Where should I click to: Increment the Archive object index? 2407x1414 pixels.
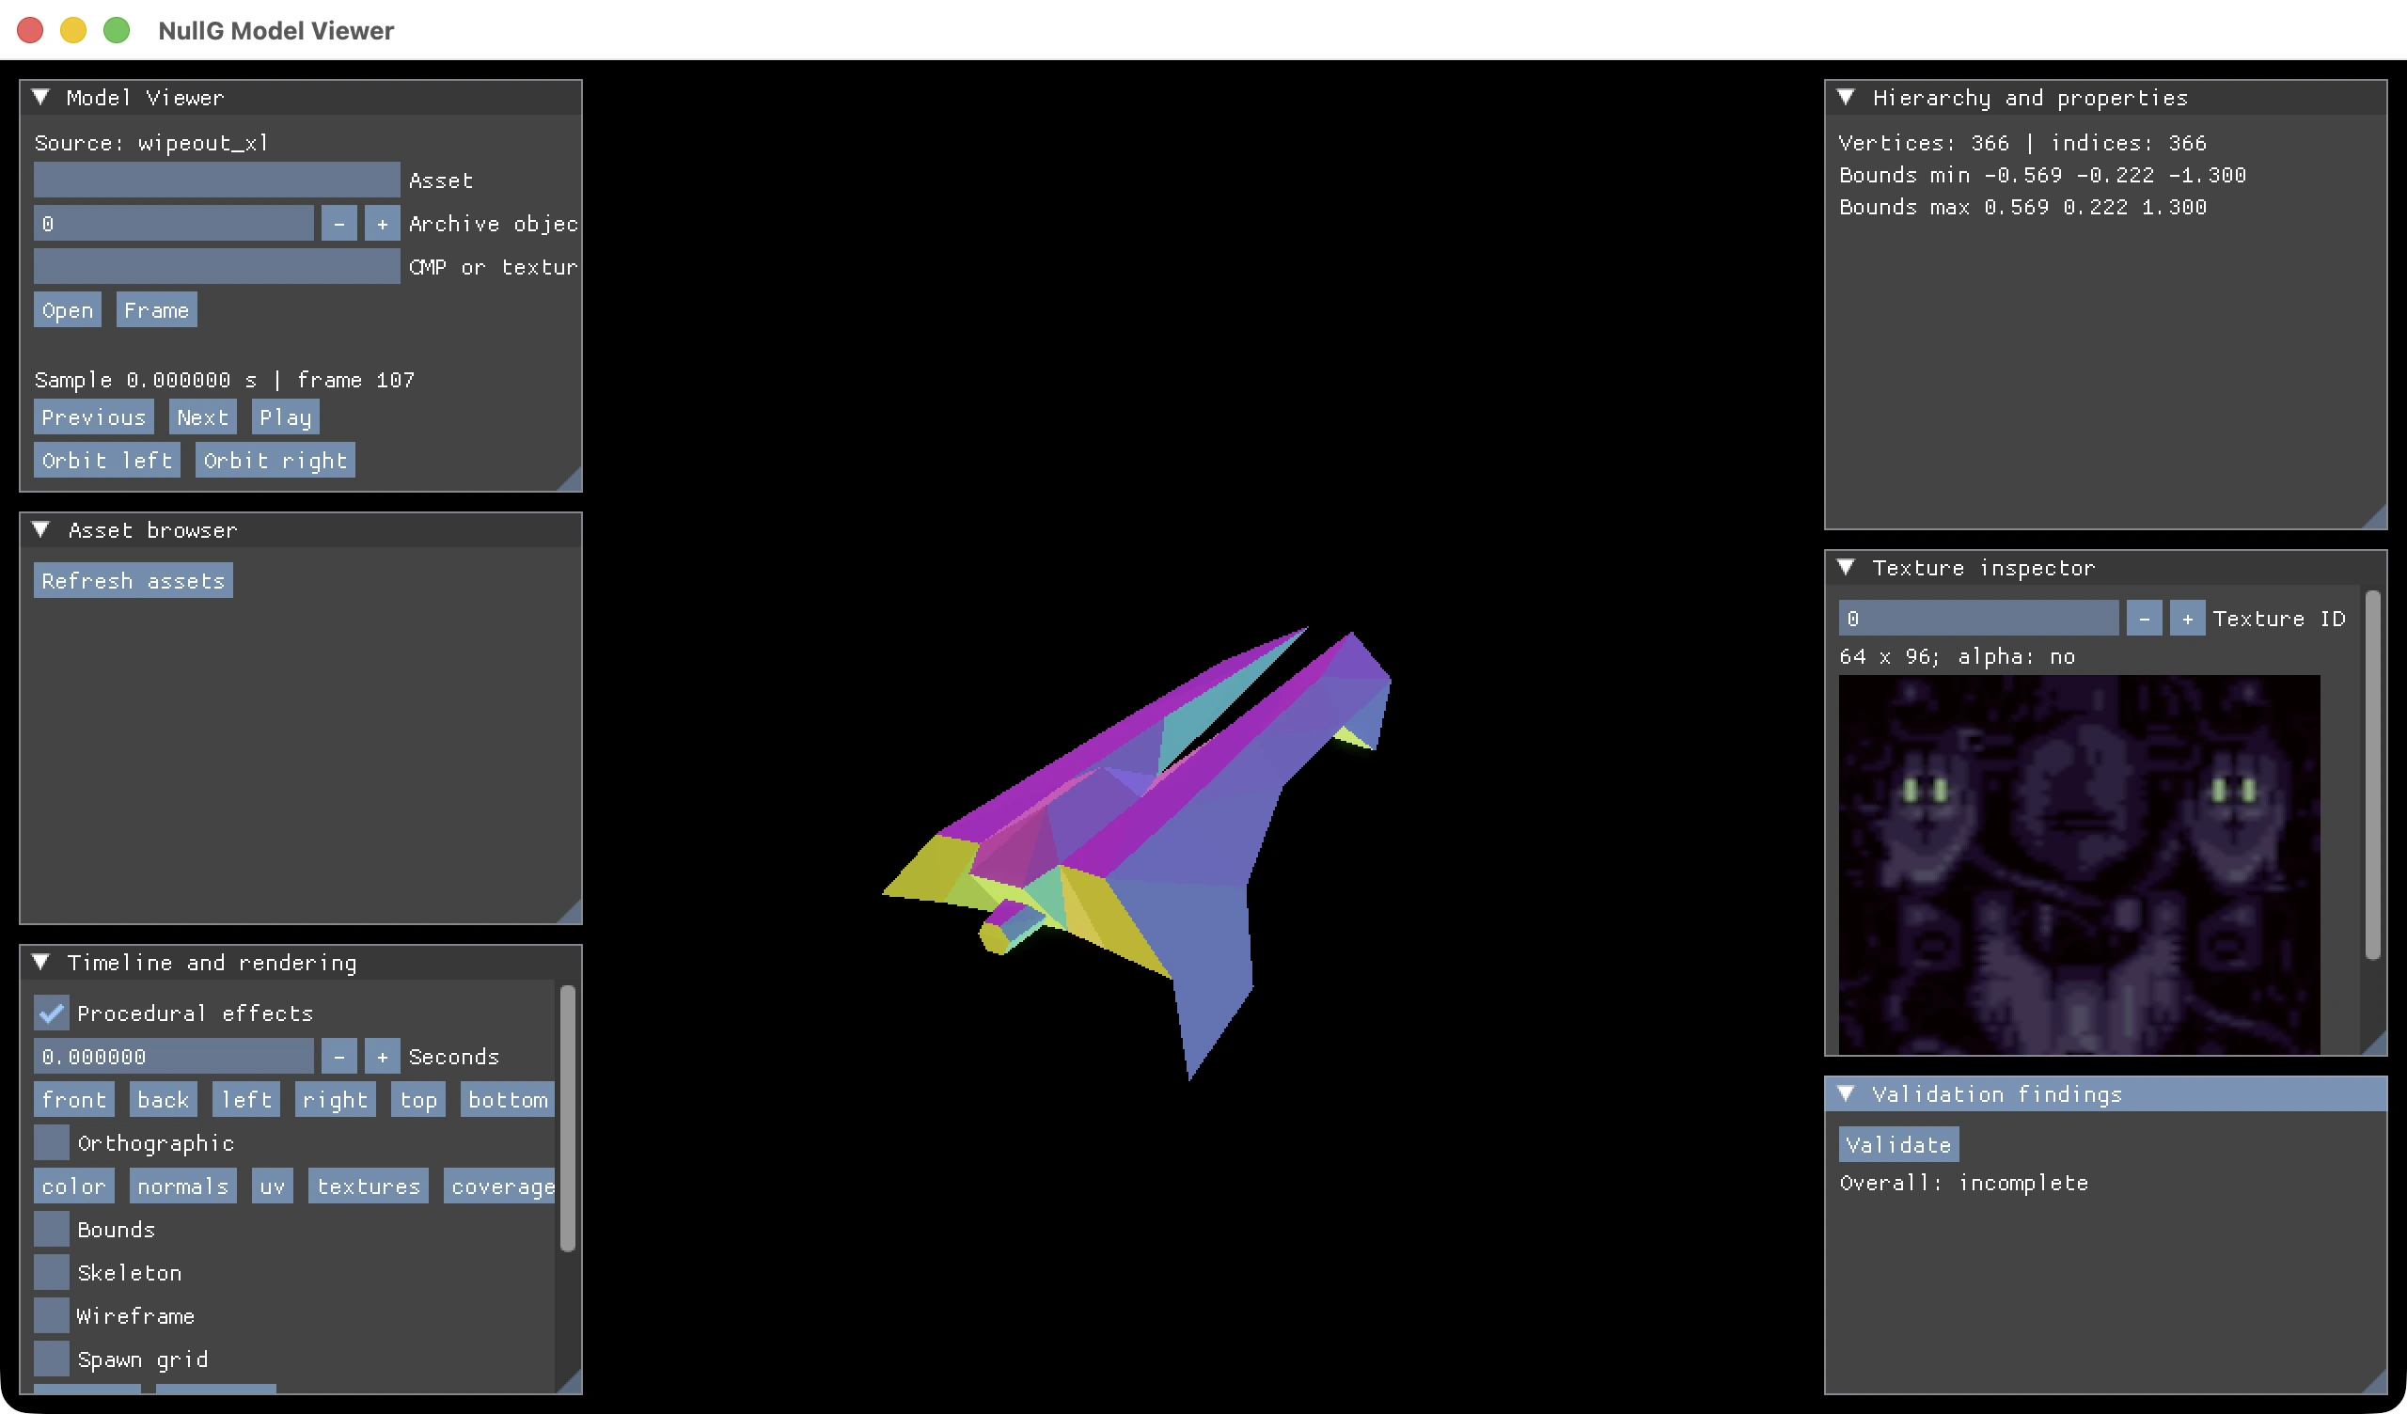pos(382,224)
